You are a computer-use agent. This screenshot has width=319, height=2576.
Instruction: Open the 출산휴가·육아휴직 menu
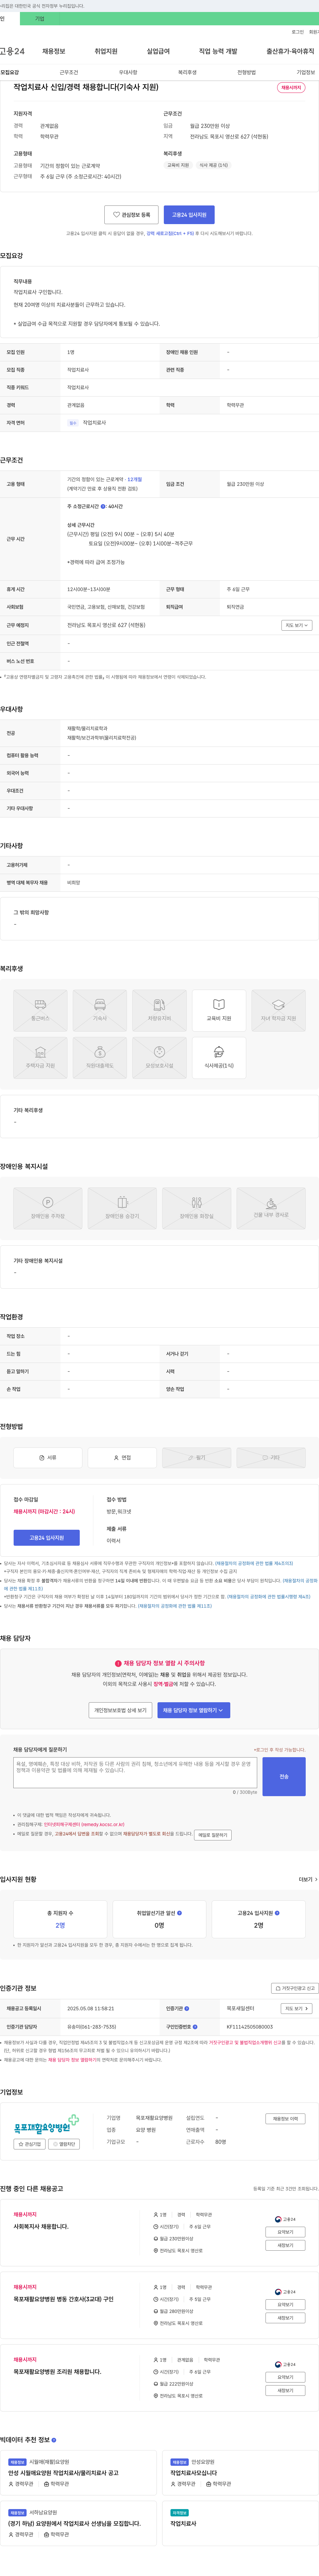pyautogui.click(x=290, y=51)
